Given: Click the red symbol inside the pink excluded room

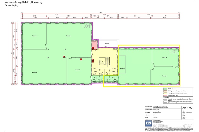Looking at the screenshot, I should (93, 47).
